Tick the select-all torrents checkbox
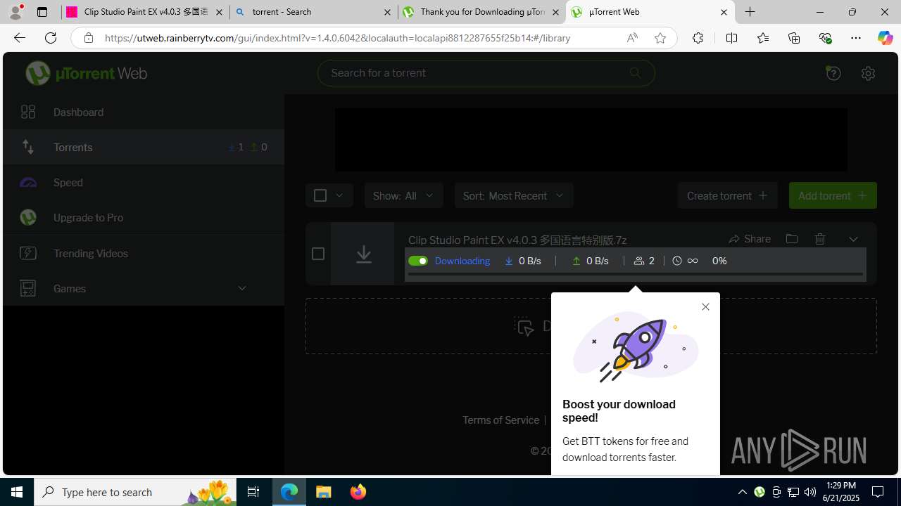This screenshot has height=506, width=901. click(320, 195)
